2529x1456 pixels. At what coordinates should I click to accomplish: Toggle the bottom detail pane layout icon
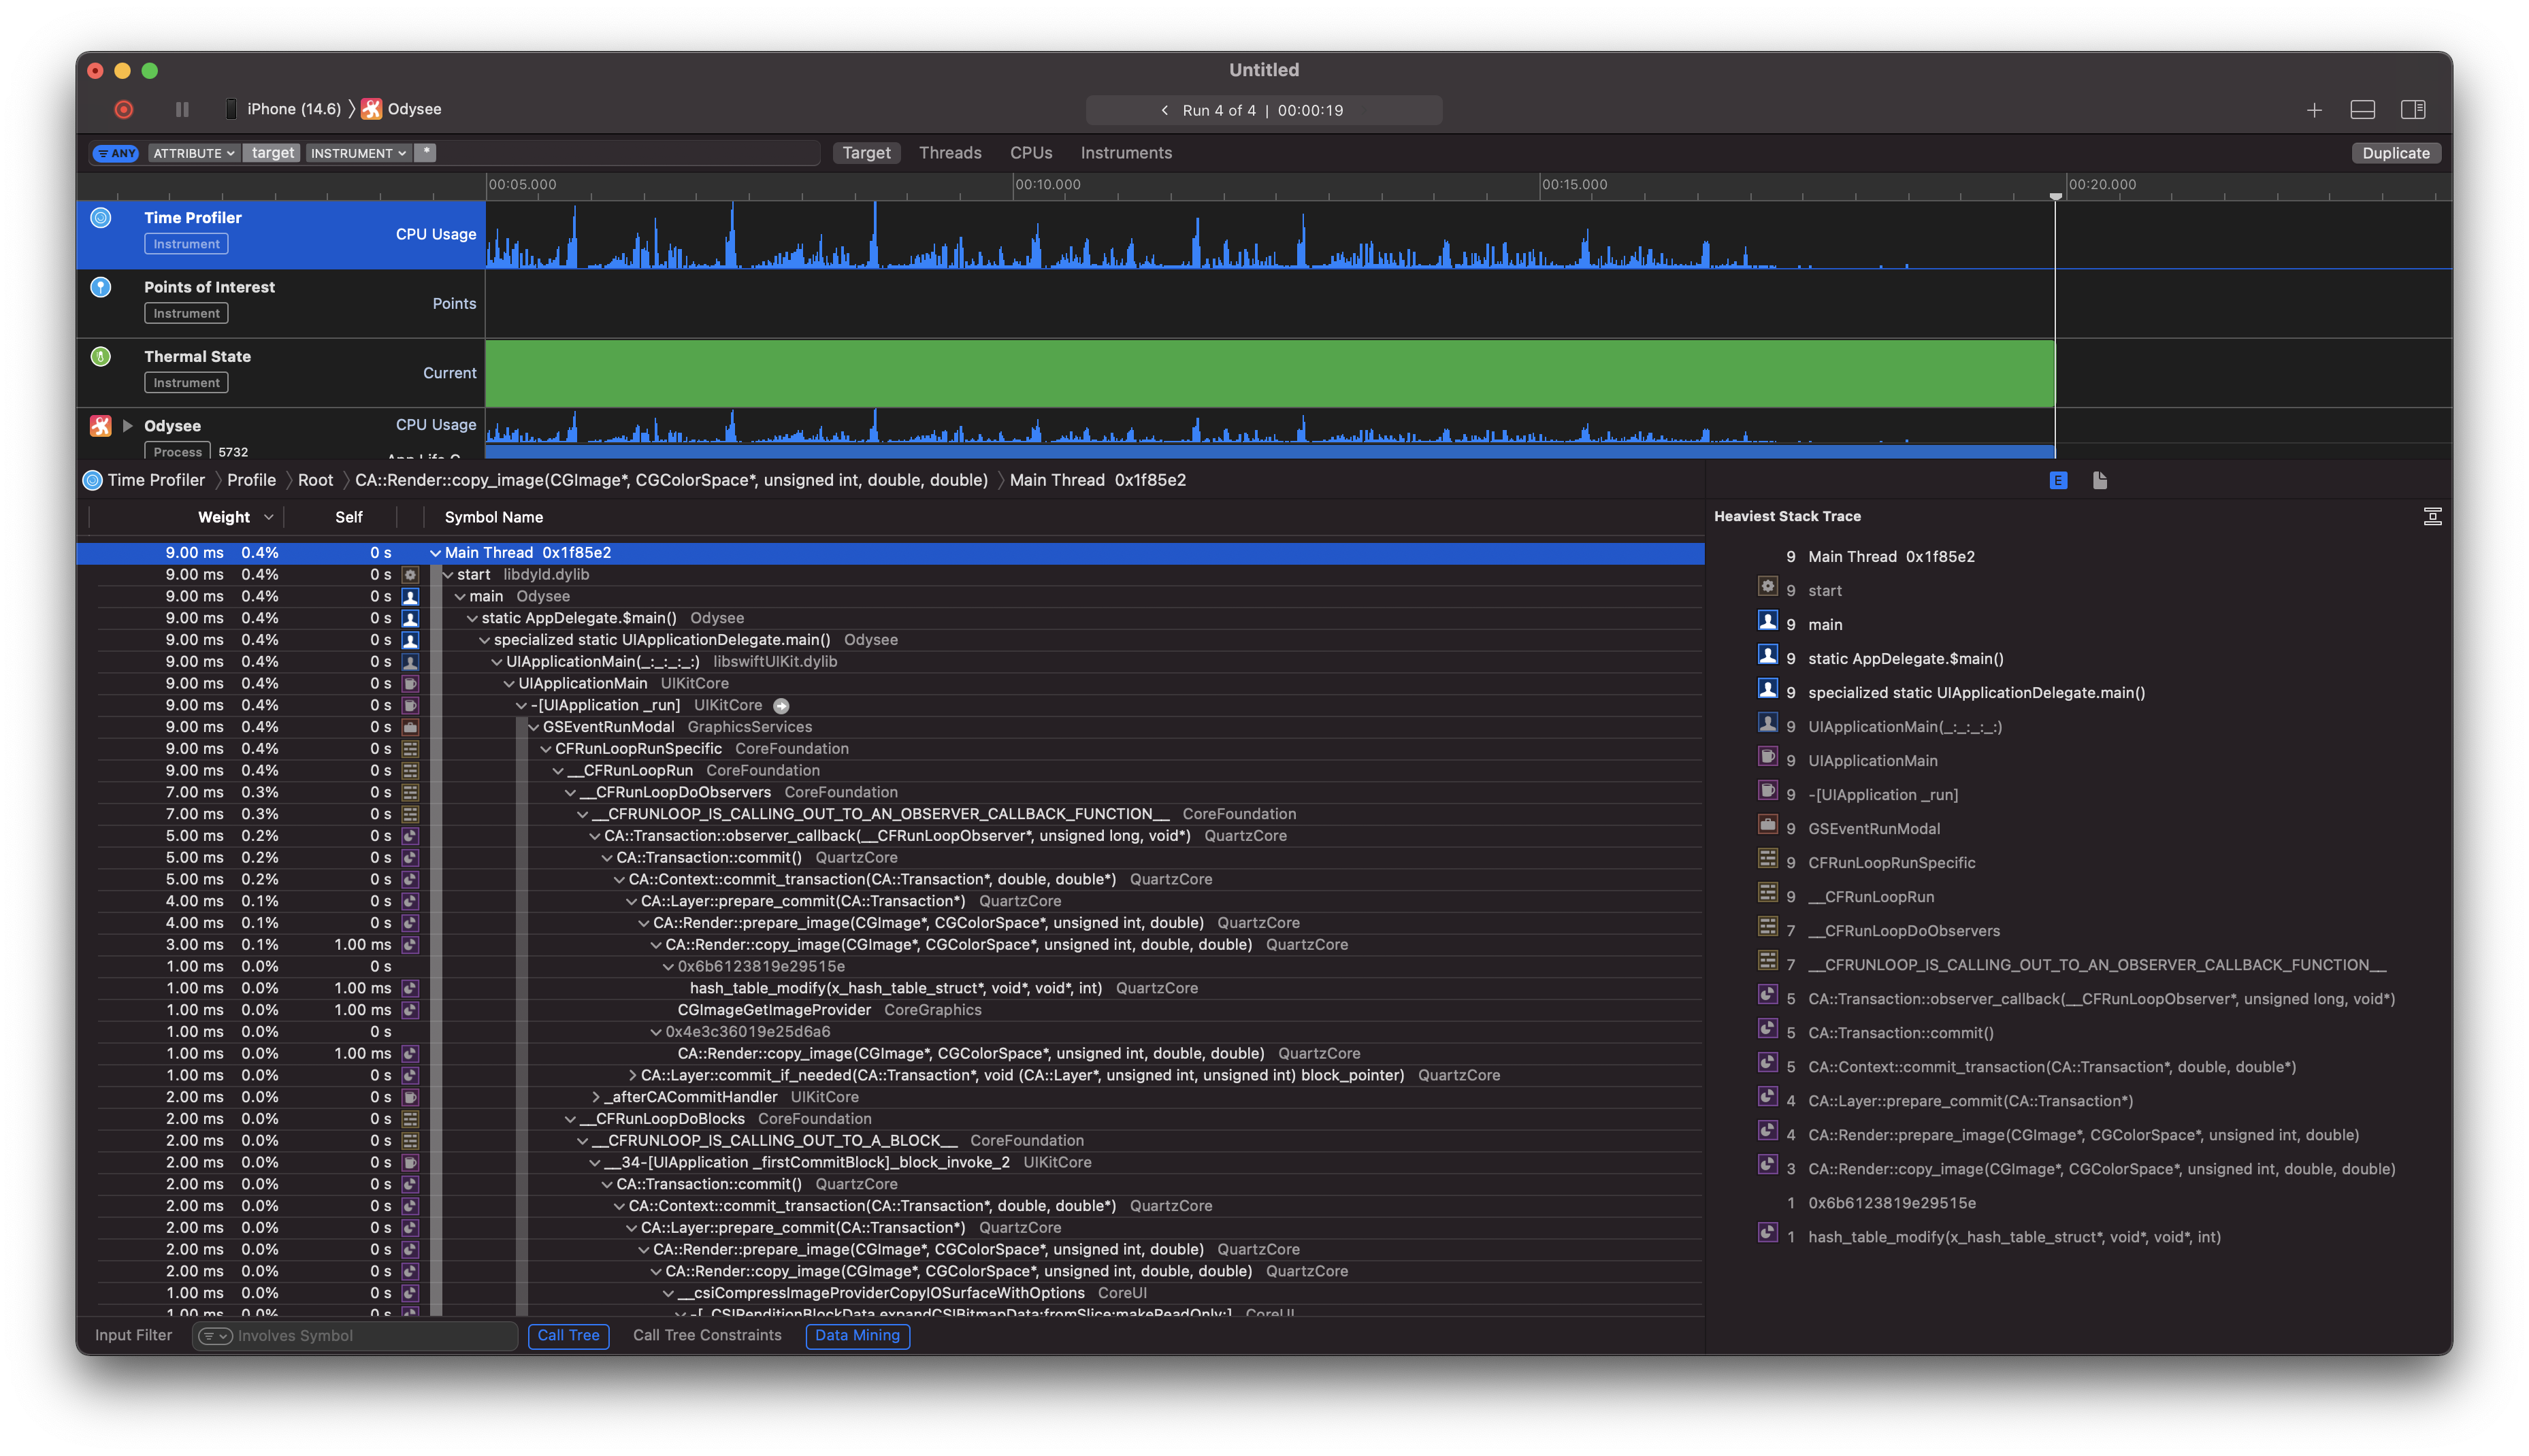click(2363, 110)
